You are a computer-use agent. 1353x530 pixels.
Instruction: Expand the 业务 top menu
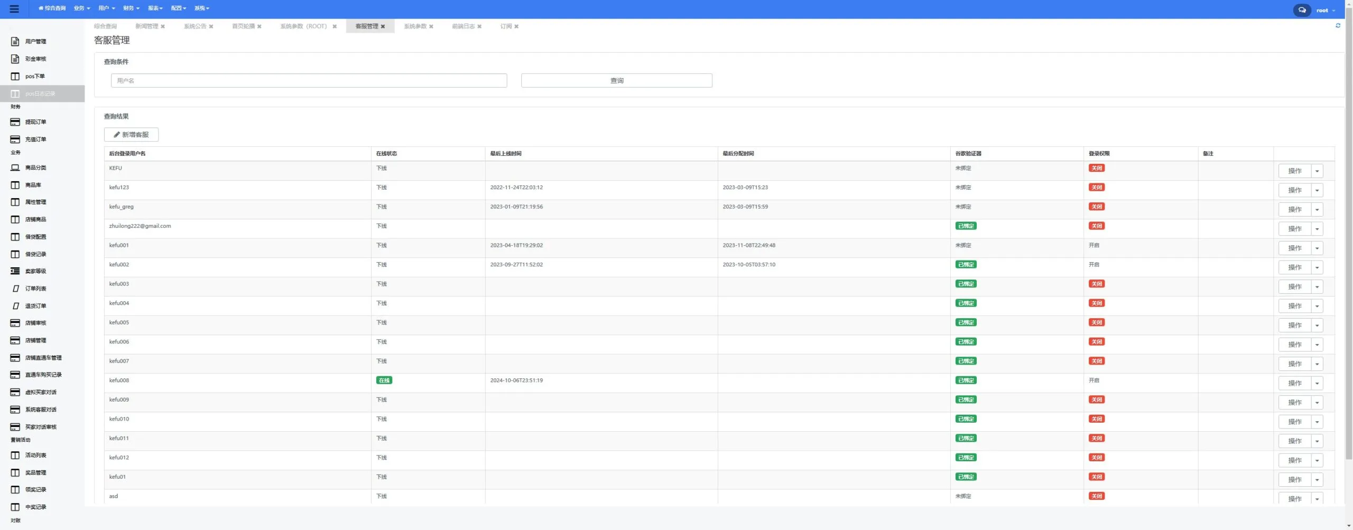click(82, 8)
